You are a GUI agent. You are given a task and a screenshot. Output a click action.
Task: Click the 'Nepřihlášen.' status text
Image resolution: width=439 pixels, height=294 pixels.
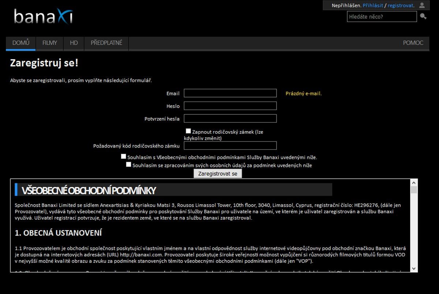pyautogui.click(x=346, y=5)
